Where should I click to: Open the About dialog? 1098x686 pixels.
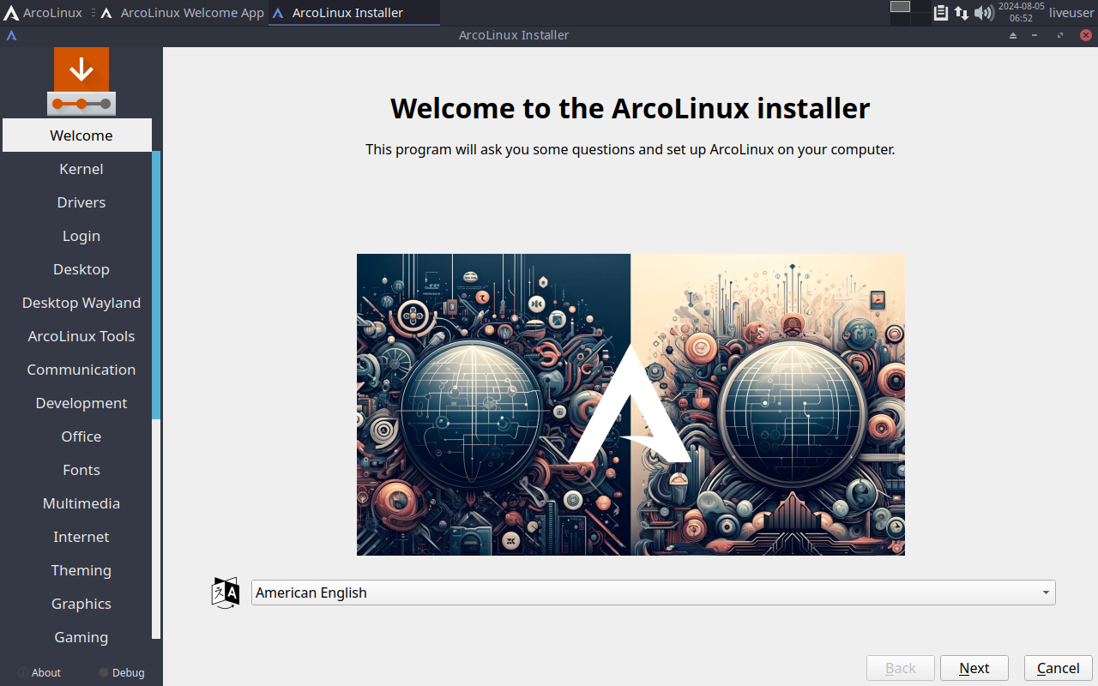(39, 673)
